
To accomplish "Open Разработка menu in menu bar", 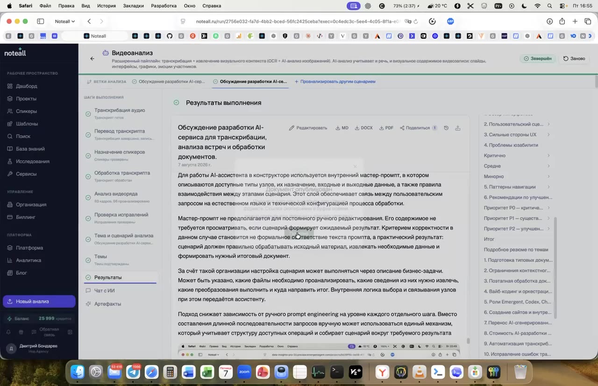I will coord(164,6).
